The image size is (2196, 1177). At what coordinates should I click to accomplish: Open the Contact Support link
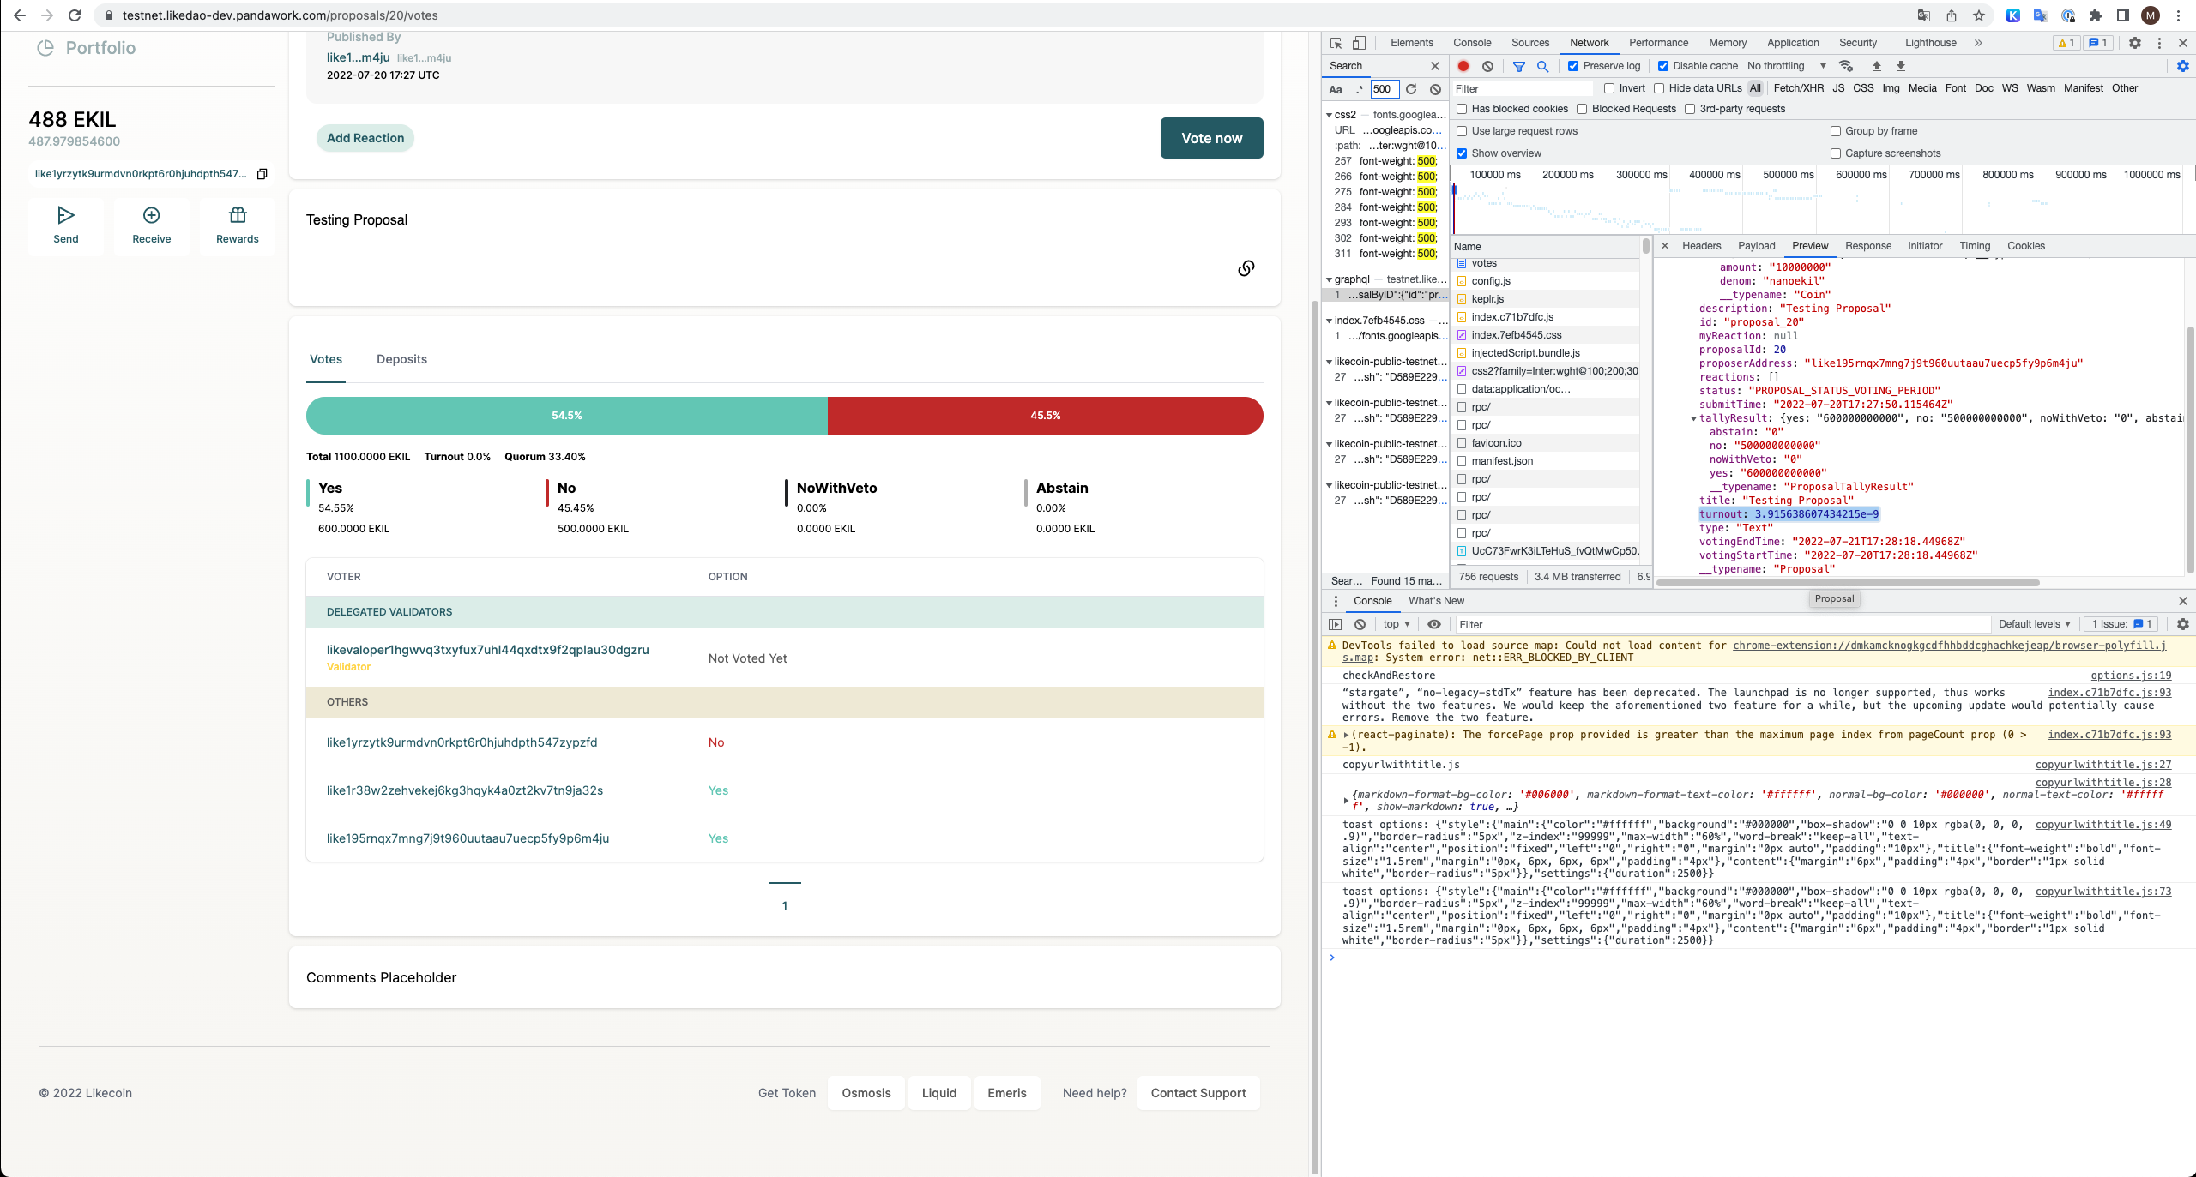(1198, 1093)
